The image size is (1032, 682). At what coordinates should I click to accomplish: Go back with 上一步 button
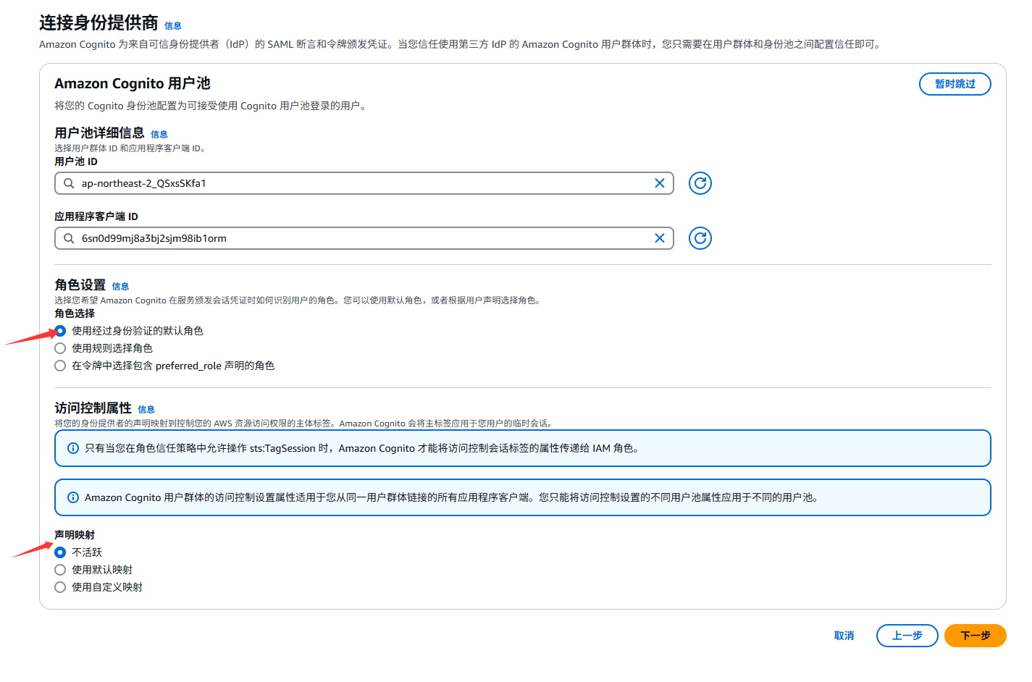click(x=907, y=636)
